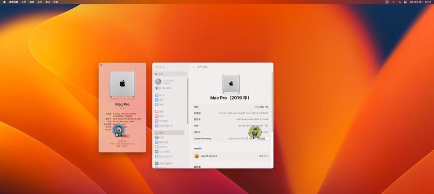Click the date and time in the menu bar
This screenshot has width=434, height=194.
pos(420,2)
